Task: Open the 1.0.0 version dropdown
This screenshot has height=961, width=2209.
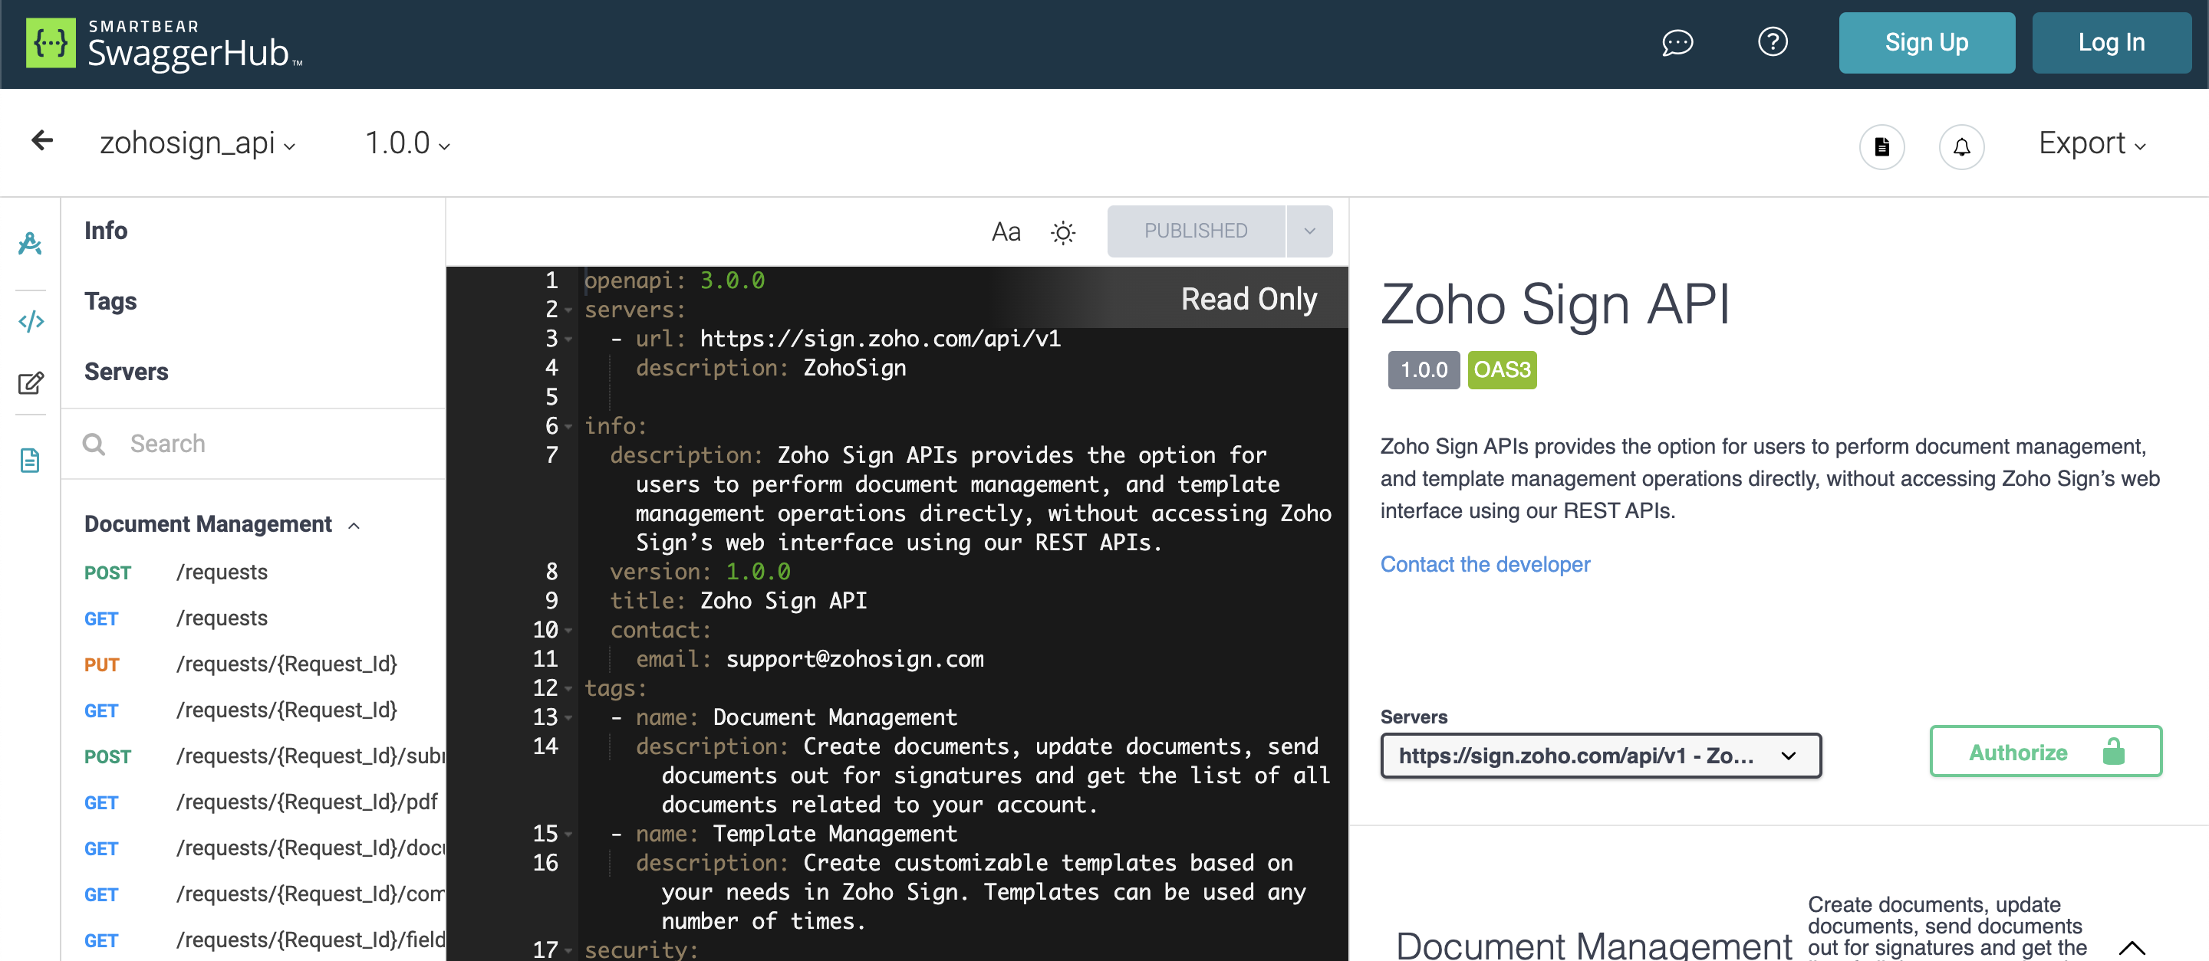Action: pyautogui.click(x=407, y=143)
